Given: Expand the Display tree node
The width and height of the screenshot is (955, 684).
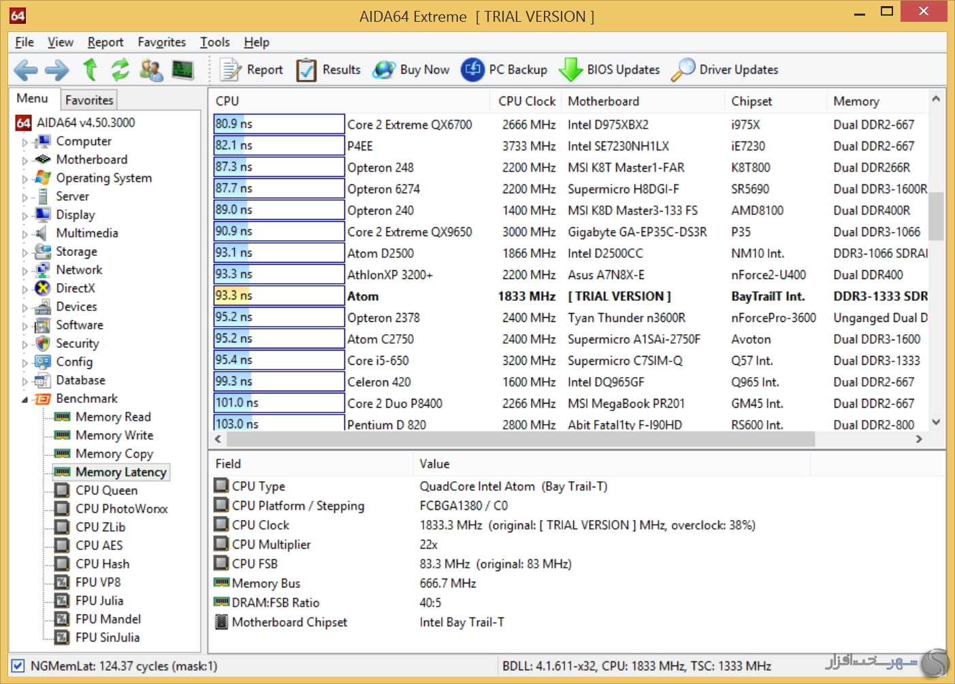Looking at the screenshot, I should click(x=25, y=216).
